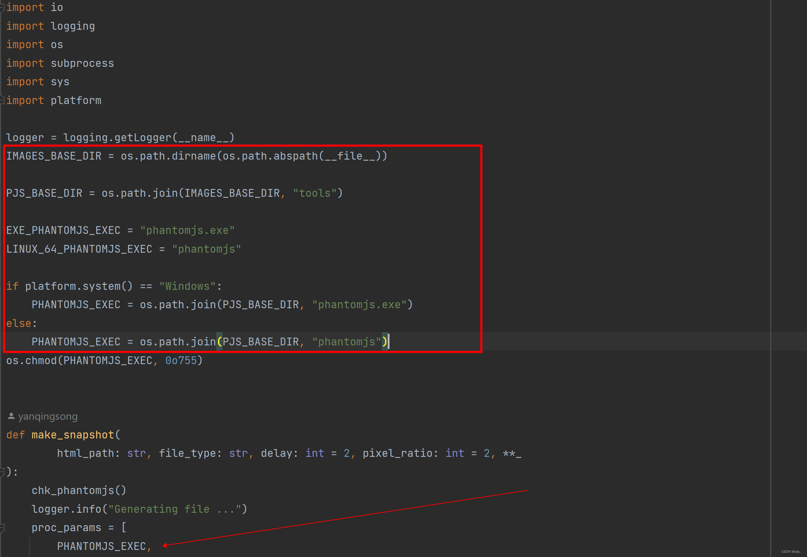
Task: Click the author person icon above make_snapshot
Action: coord(11,416)
